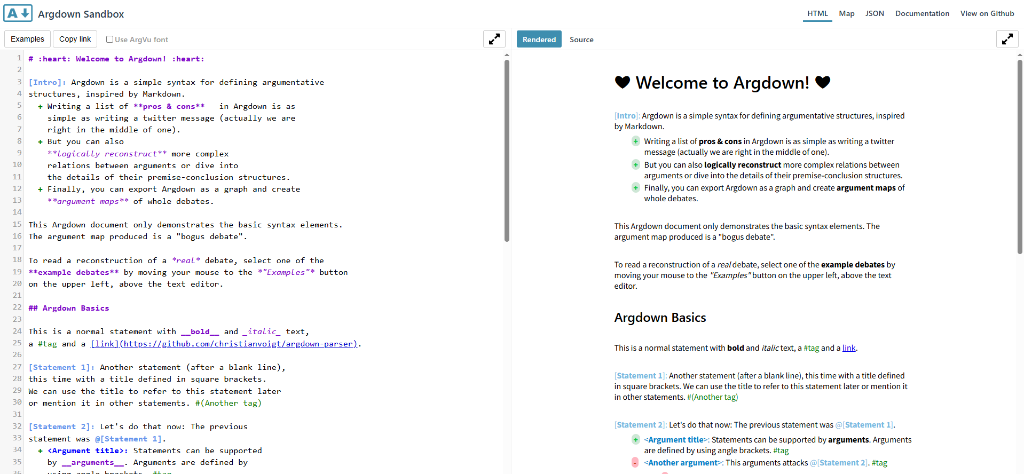Select the Rendered output button

(539, 39)
